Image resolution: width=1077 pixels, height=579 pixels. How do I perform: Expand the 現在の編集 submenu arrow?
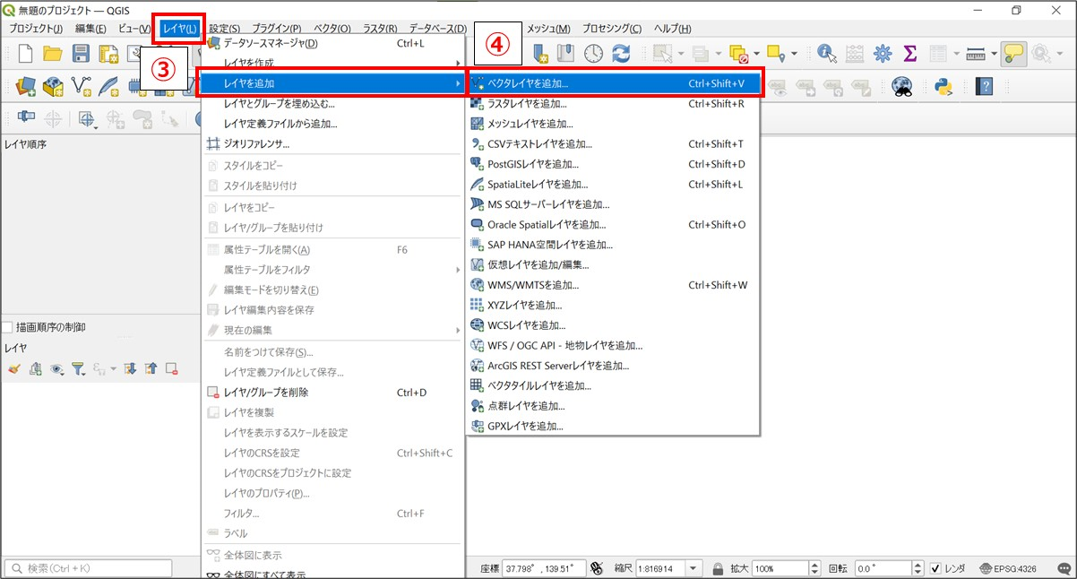pos(457,330)
